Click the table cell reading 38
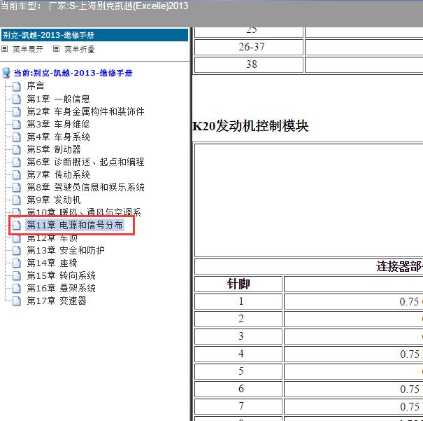 (x=249, y=64)
